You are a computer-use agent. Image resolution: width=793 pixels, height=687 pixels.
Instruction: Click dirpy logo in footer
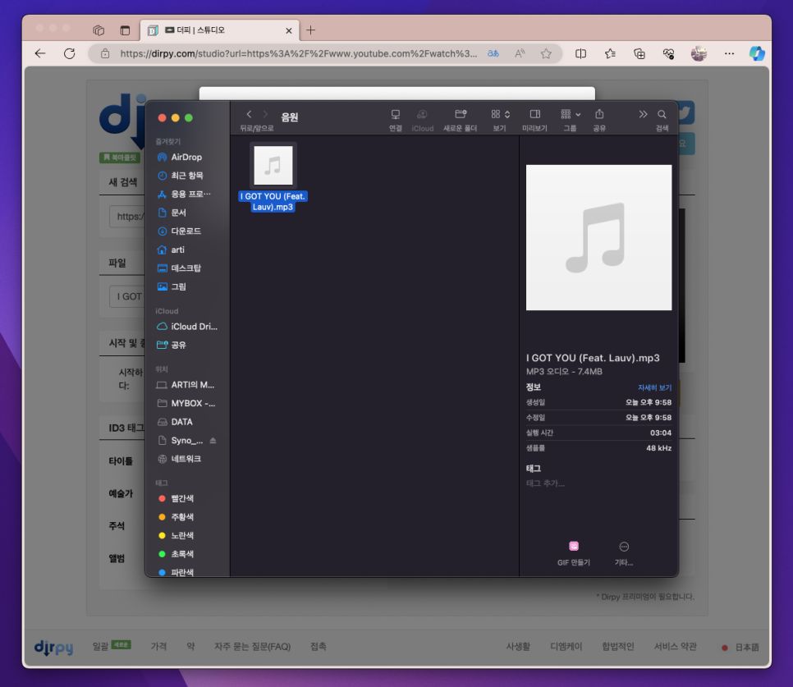53,648
